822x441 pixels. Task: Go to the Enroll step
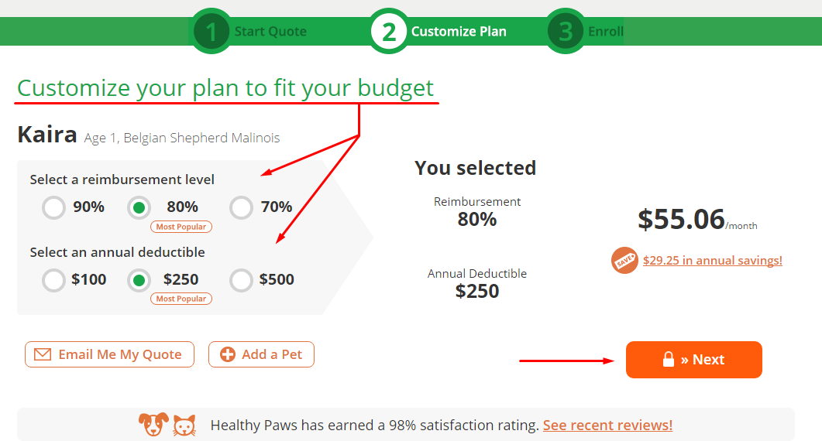606,32
